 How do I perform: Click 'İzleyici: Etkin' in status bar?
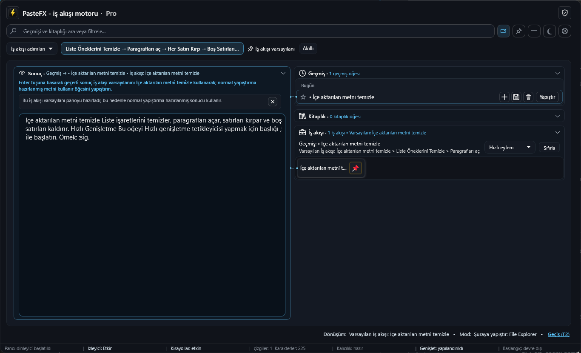[100, 348]
